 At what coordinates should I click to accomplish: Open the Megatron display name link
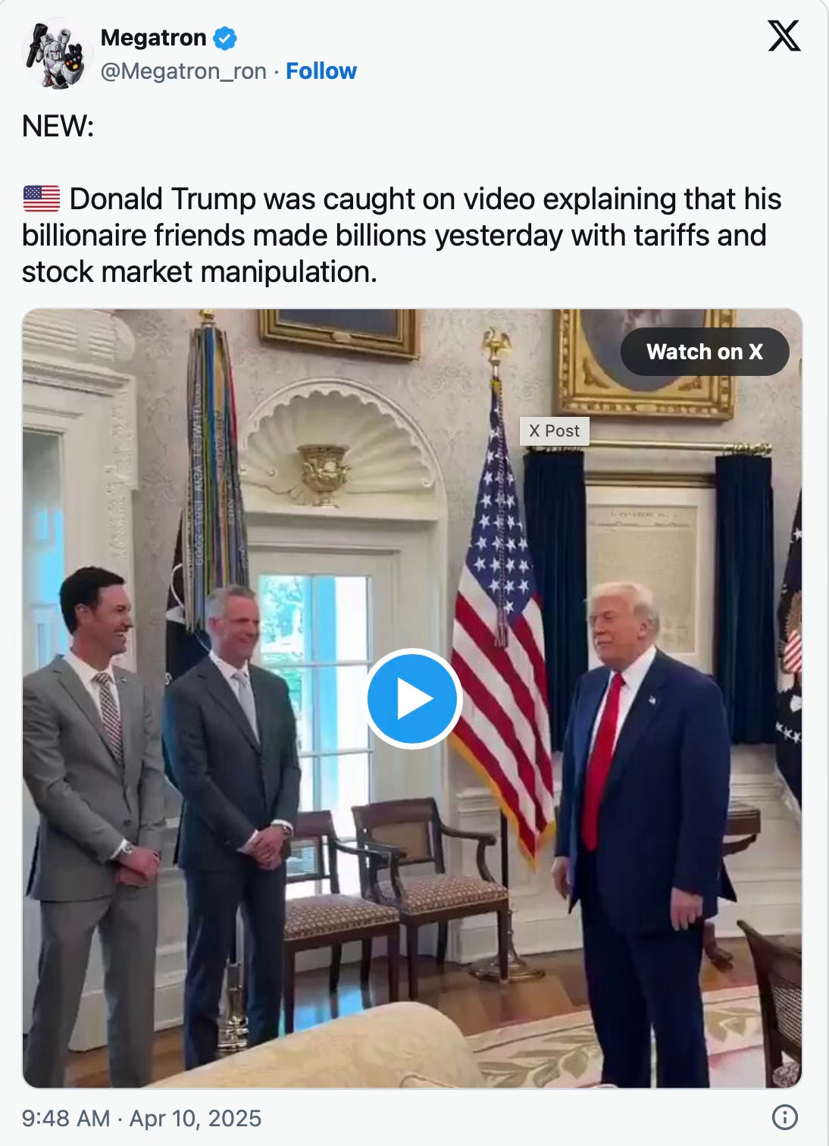tap(154, 37)
